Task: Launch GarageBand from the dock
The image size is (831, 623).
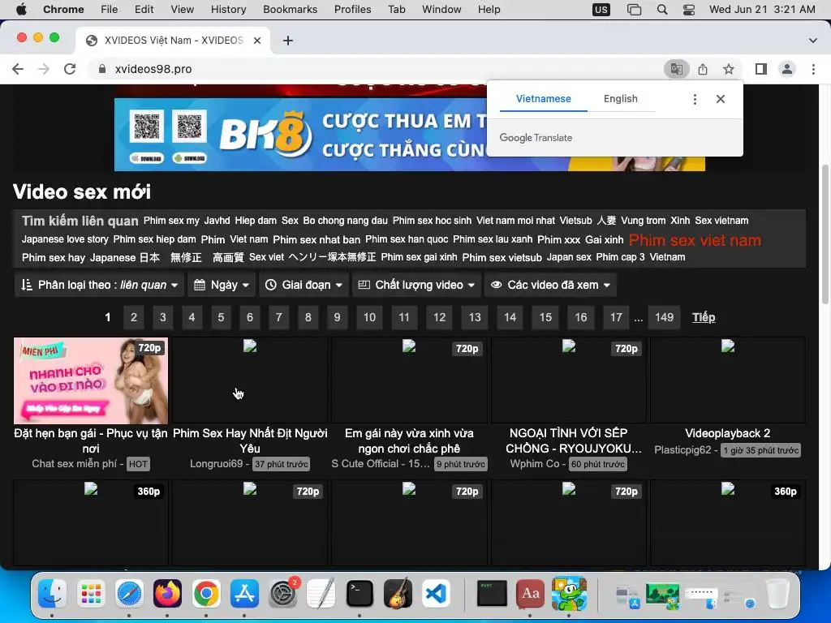Action: [398, 593]
